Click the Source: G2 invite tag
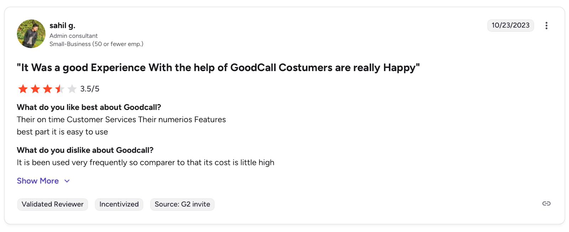This screenshot has width=569, height=232. coord(182,204)
